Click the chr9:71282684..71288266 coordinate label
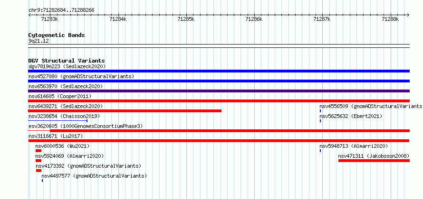The height and width of the screenshot is (199, 423). [61, 10]
